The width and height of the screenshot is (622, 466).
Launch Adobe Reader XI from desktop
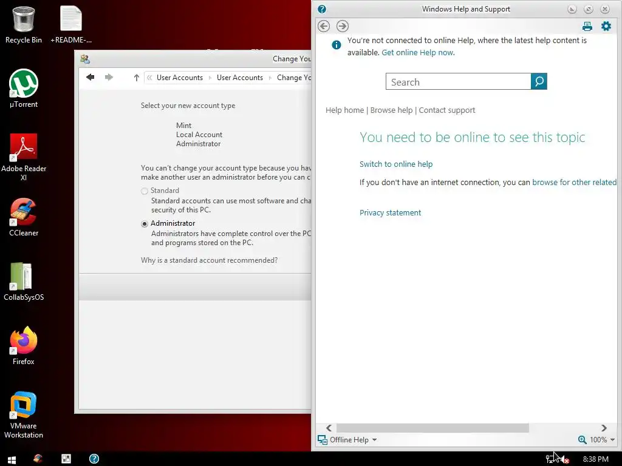coord(24,157)
